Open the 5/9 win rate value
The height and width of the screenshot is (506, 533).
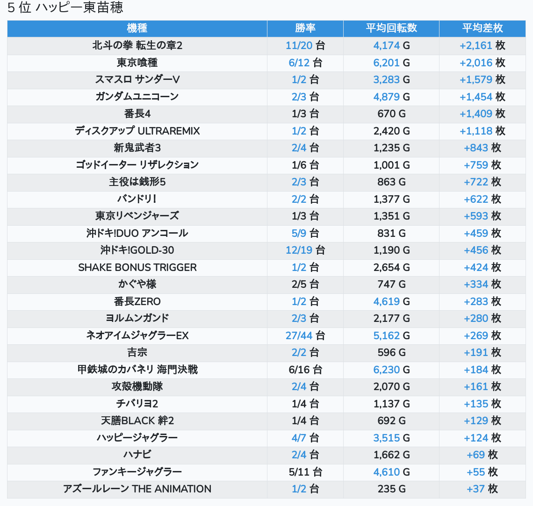[x=299, y=233]
